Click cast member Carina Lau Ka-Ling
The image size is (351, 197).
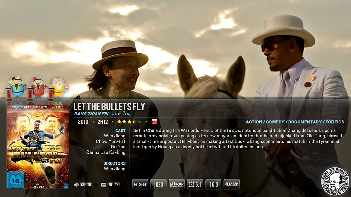point(106,152)
